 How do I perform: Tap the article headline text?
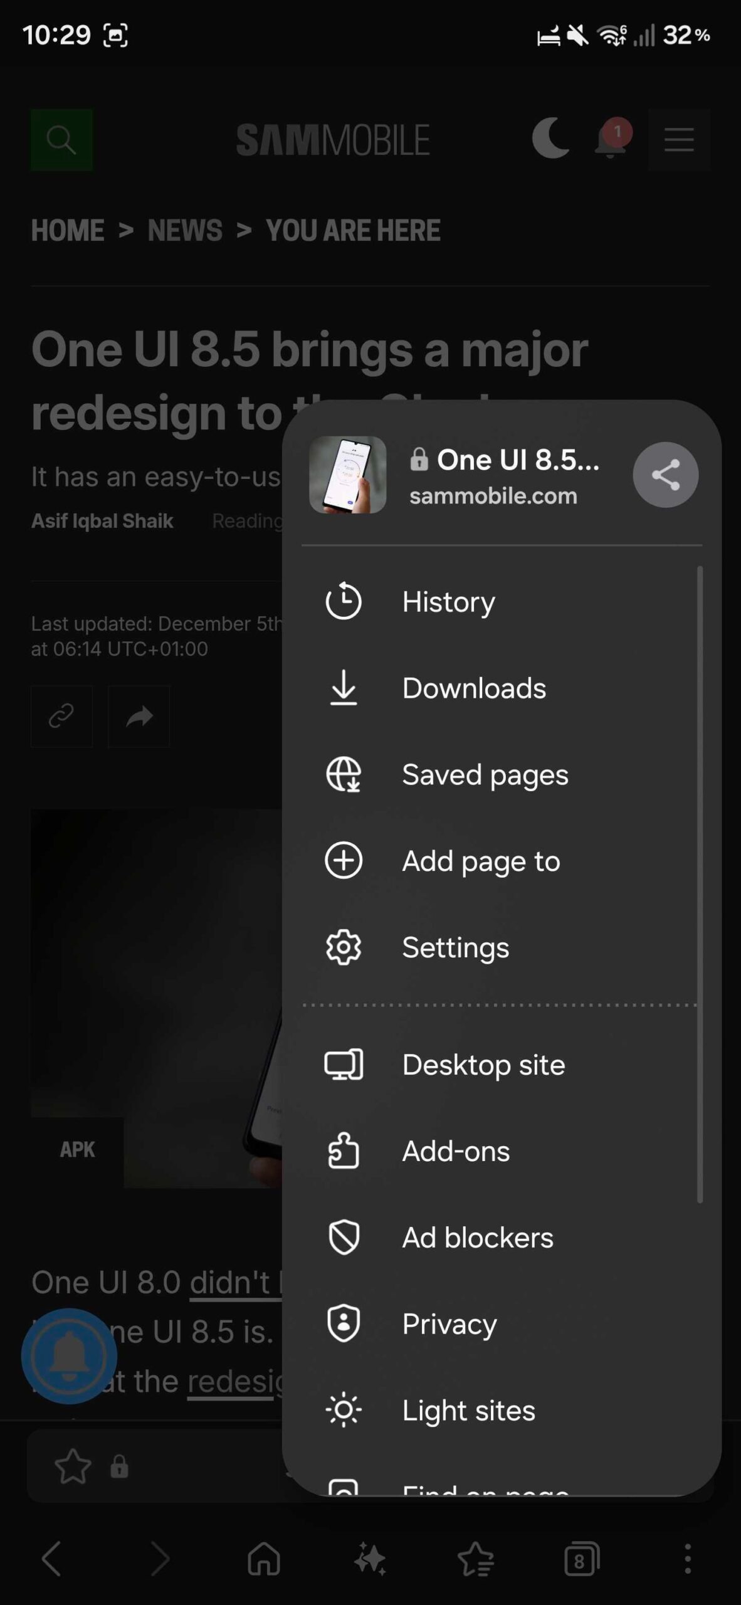(310, 381)
